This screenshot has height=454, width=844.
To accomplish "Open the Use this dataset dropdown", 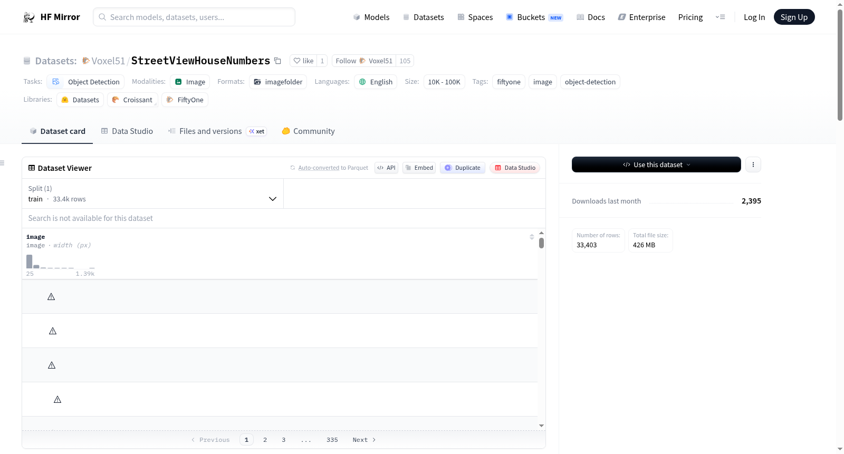I will [x=656, y=165].
